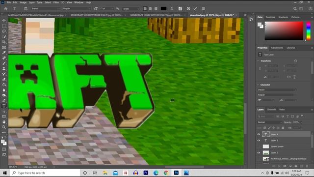Image resolution: width=314 pixels, height=177 pixels.
Task: Open font style dropdown showing Regular
Action: [77, 9]
